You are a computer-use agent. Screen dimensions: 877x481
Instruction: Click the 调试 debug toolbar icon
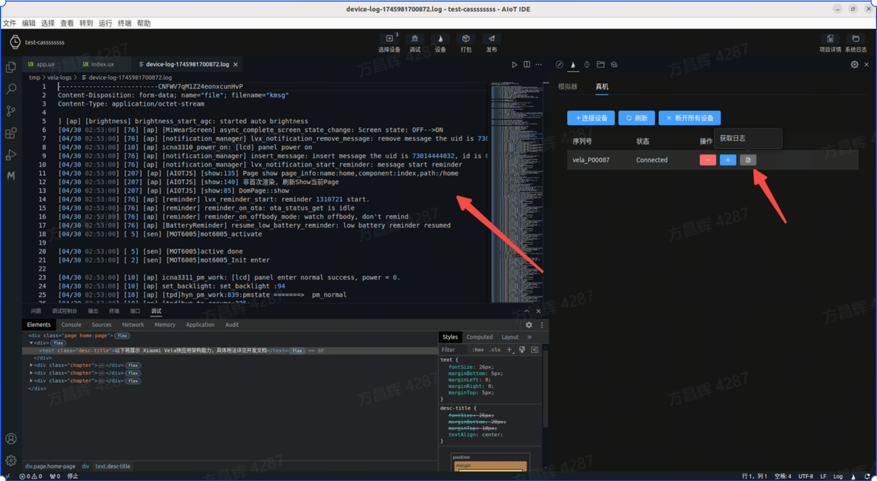414,39
